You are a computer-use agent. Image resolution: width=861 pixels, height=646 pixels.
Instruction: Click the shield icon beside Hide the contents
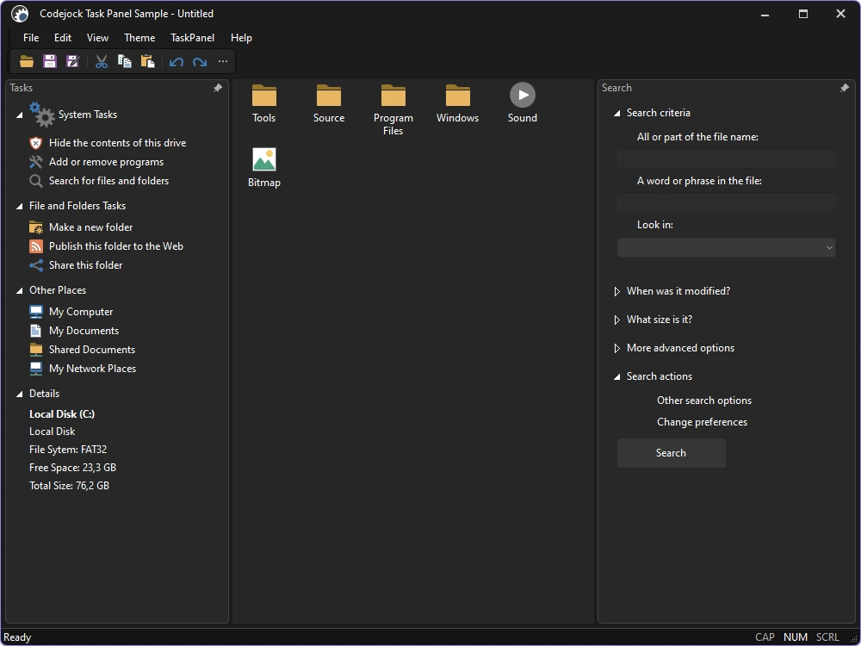pyautogui.click(x=35, y=143)
